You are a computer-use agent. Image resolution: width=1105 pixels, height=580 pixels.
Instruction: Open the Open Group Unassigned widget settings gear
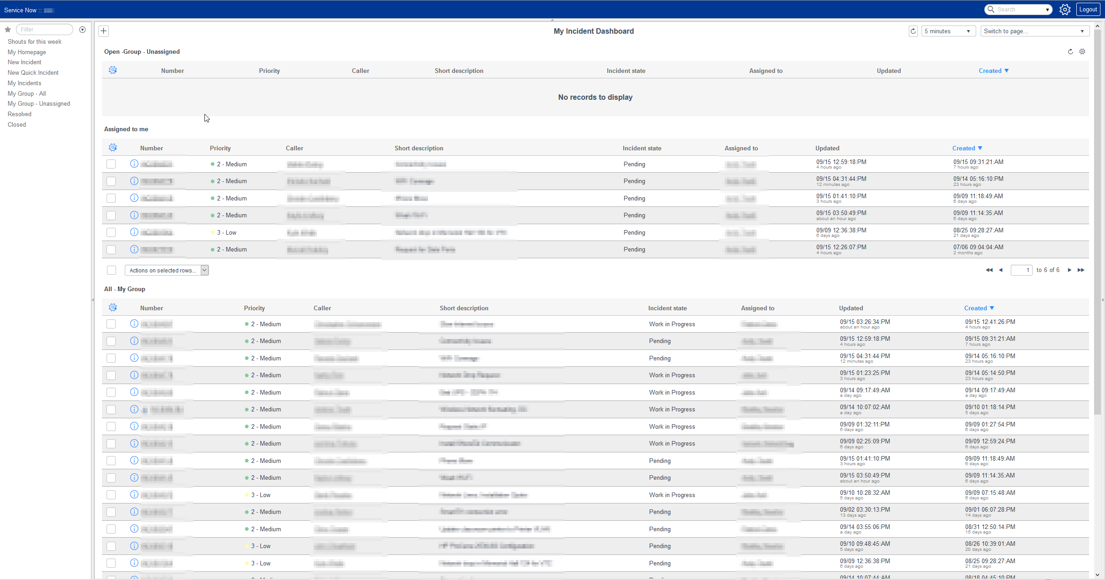click(1082, 51)
